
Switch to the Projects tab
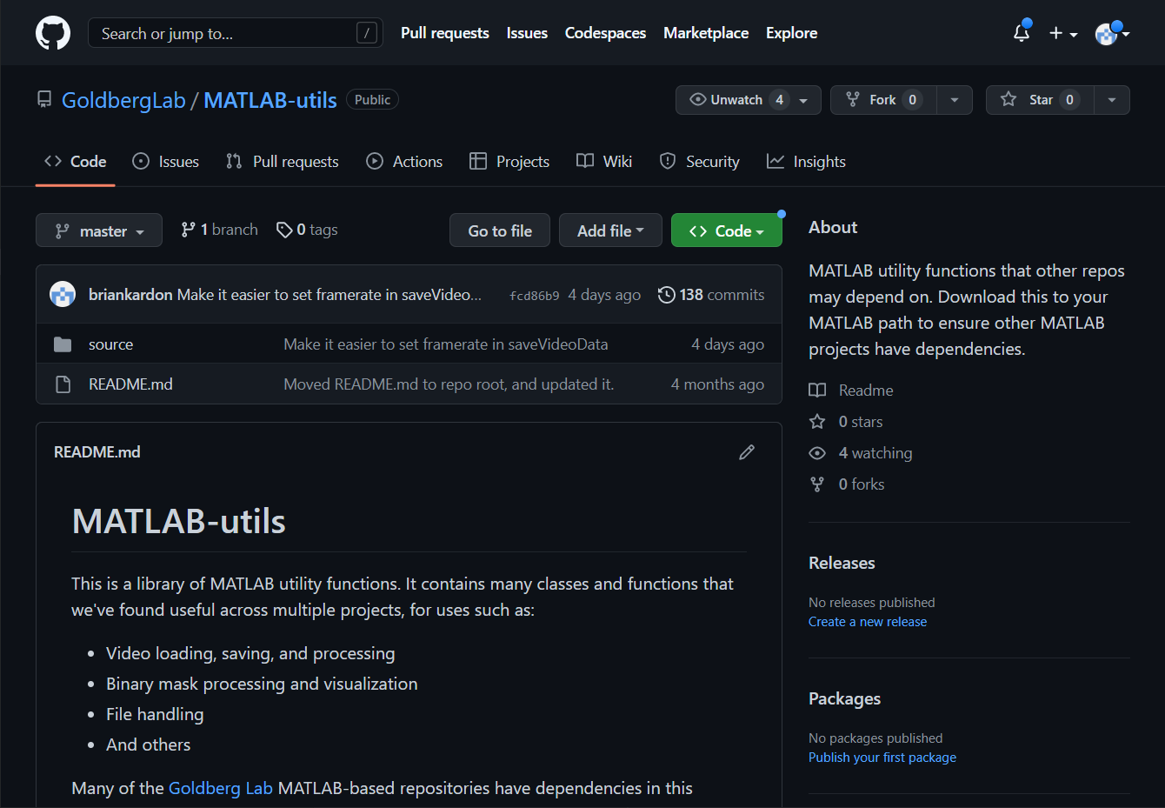[509, 162]
